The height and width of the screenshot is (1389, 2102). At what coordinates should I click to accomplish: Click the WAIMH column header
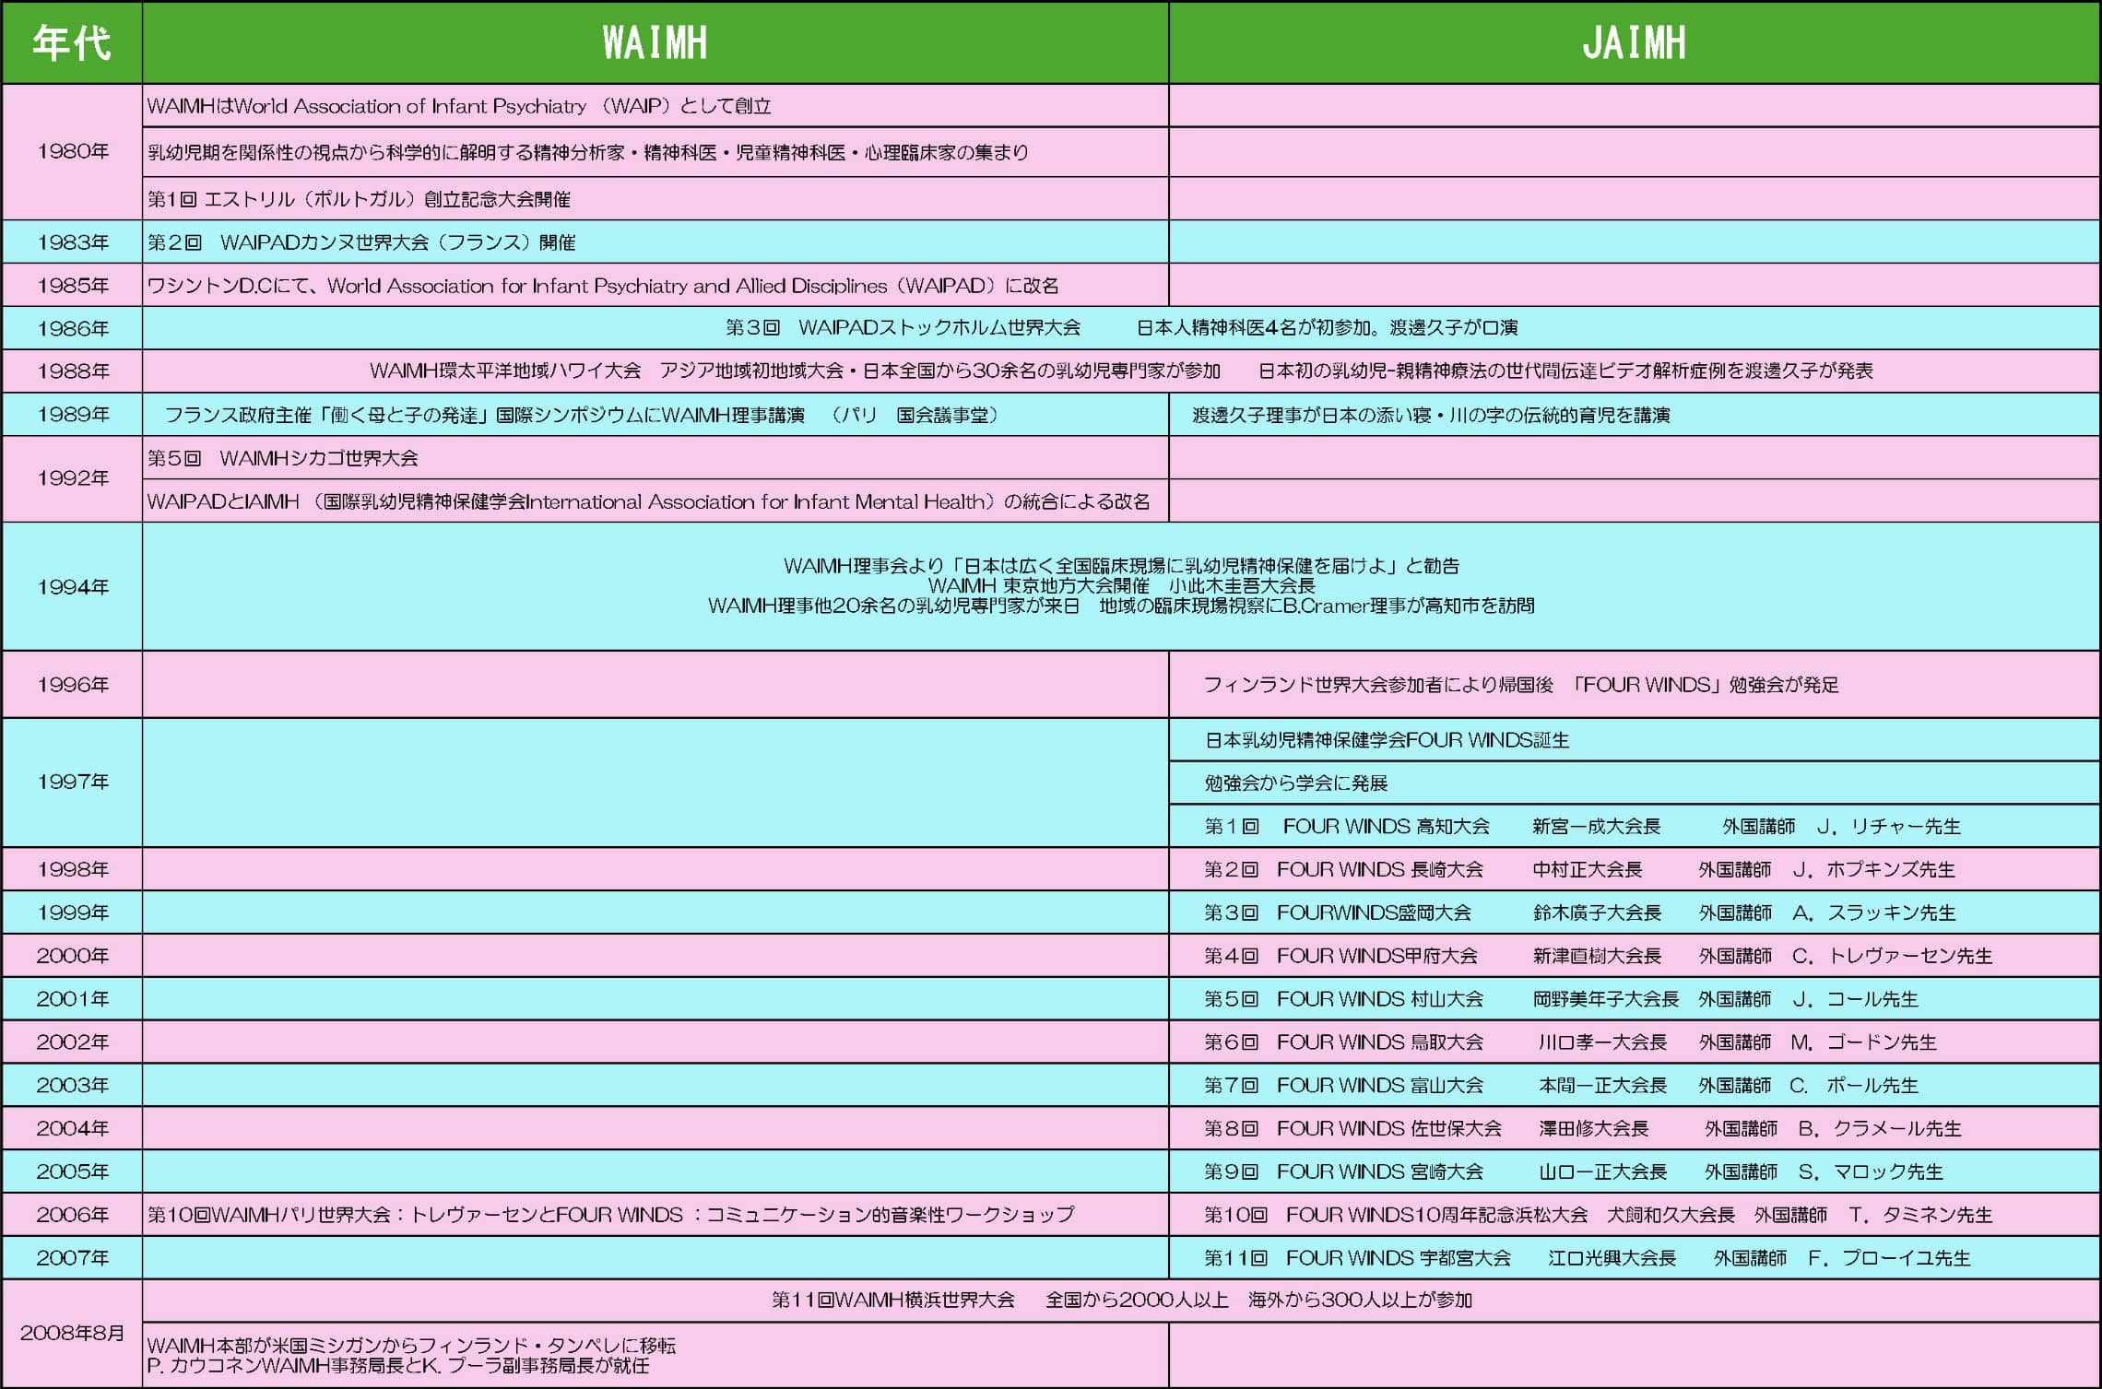655,43
